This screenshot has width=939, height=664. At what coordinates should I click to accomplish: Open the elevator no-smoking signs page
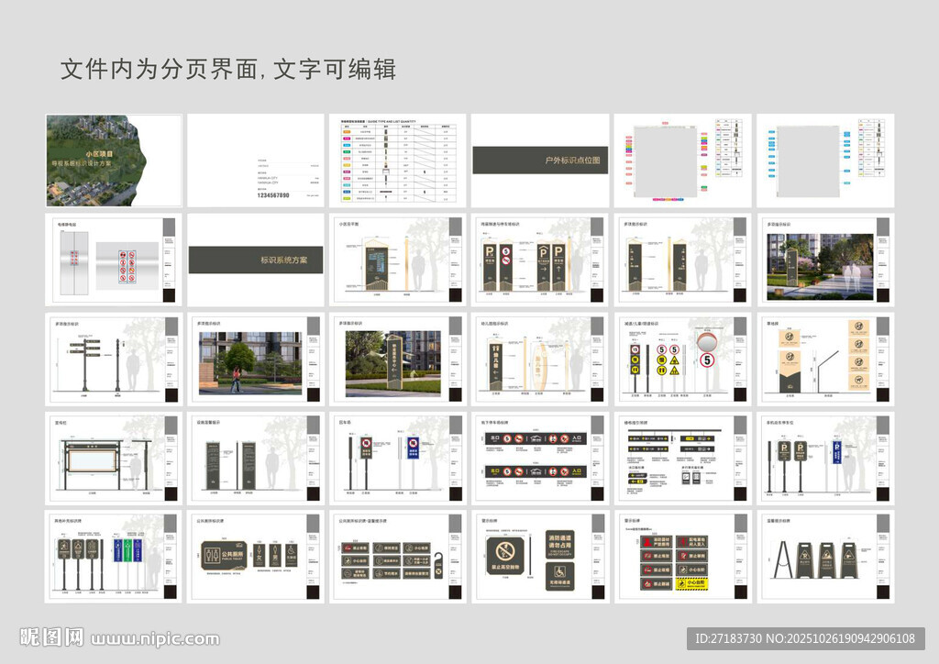[114, 260]
